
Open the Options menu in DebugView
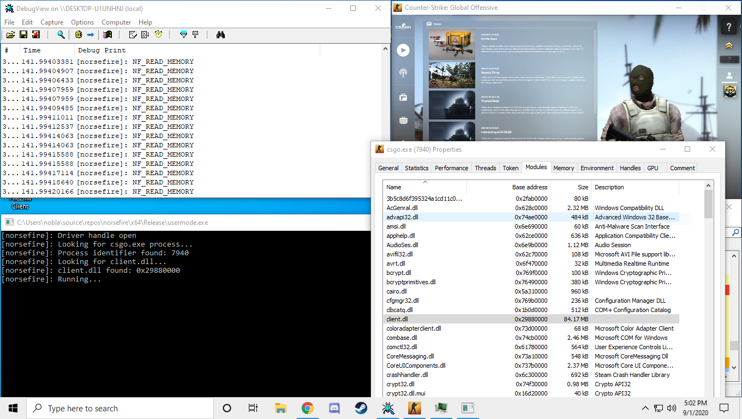pyautogui.click(x=82, y=22)
